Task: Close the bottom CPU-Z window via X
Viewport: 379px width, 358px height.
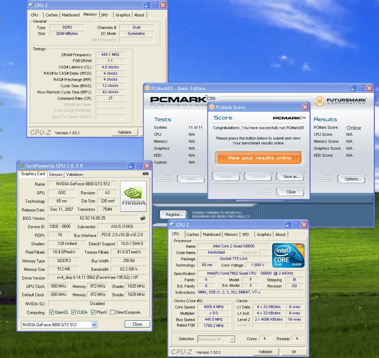Action: pyautogui.click(x=304, y=225)
